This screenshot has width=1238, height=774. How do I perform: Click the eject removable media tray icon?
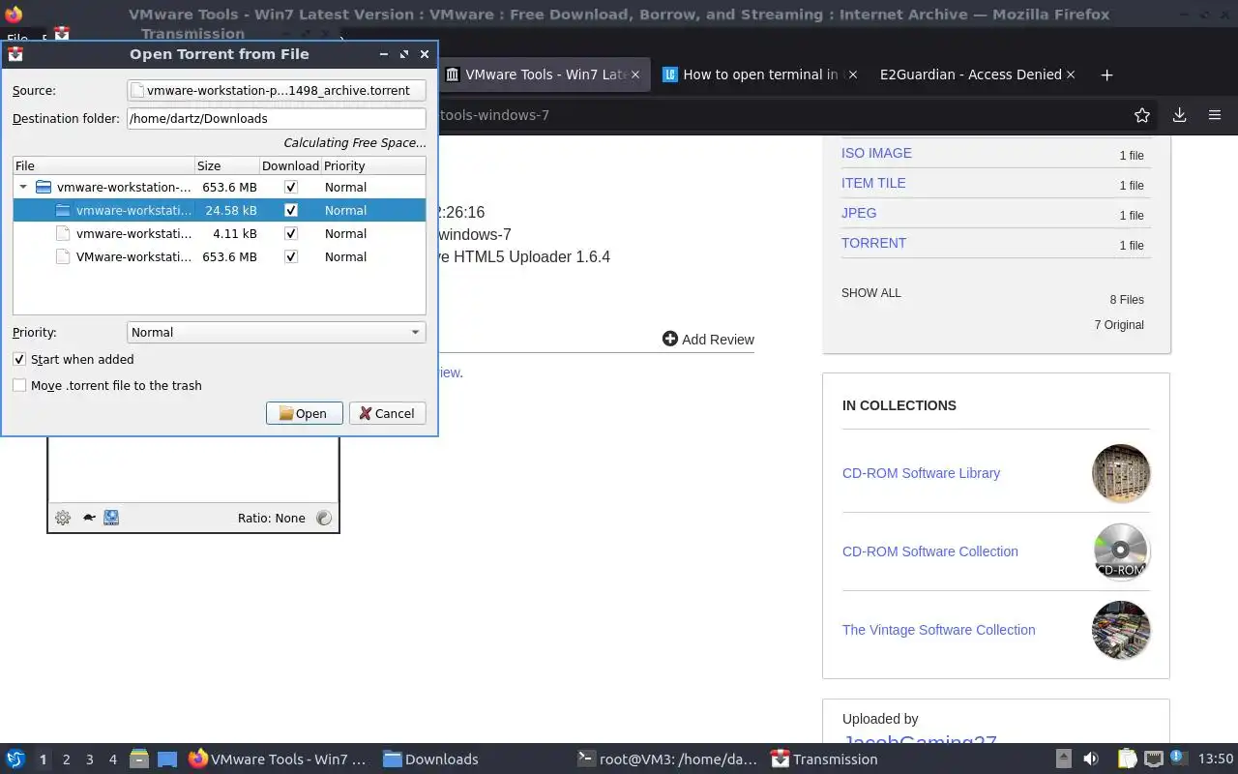[x=1063, y=759]
